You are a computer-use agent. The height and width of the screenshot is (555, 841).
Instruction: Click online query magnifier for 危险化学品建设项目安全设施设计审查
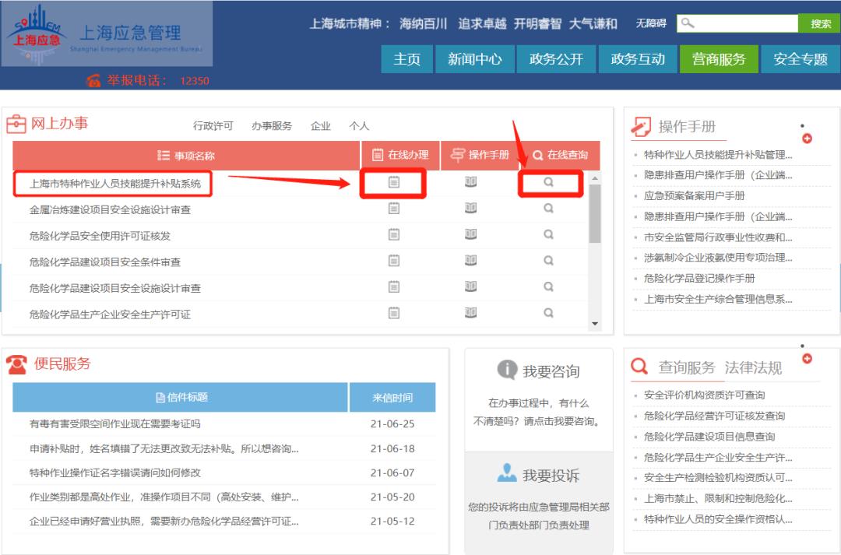pyautogui.click(x=548, y=287)
